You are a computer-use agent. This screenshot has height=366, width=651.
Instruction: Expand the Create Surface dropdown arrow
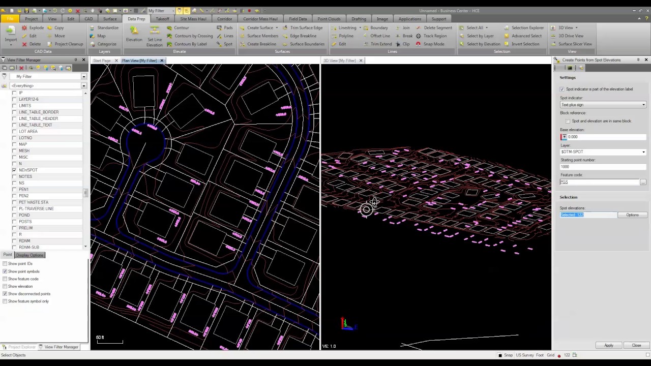(x=277, y=28)
